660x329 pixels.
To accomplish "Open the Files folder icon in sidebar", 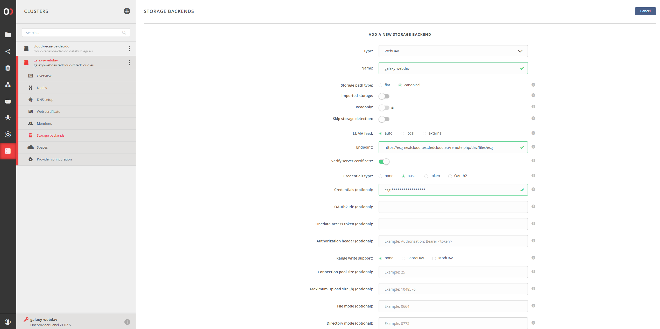I will tap(8, 35).
